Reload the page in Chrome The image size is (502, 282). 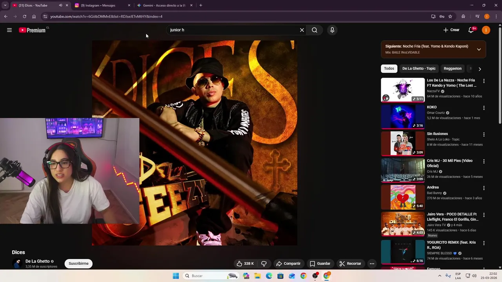pos(24,16)
